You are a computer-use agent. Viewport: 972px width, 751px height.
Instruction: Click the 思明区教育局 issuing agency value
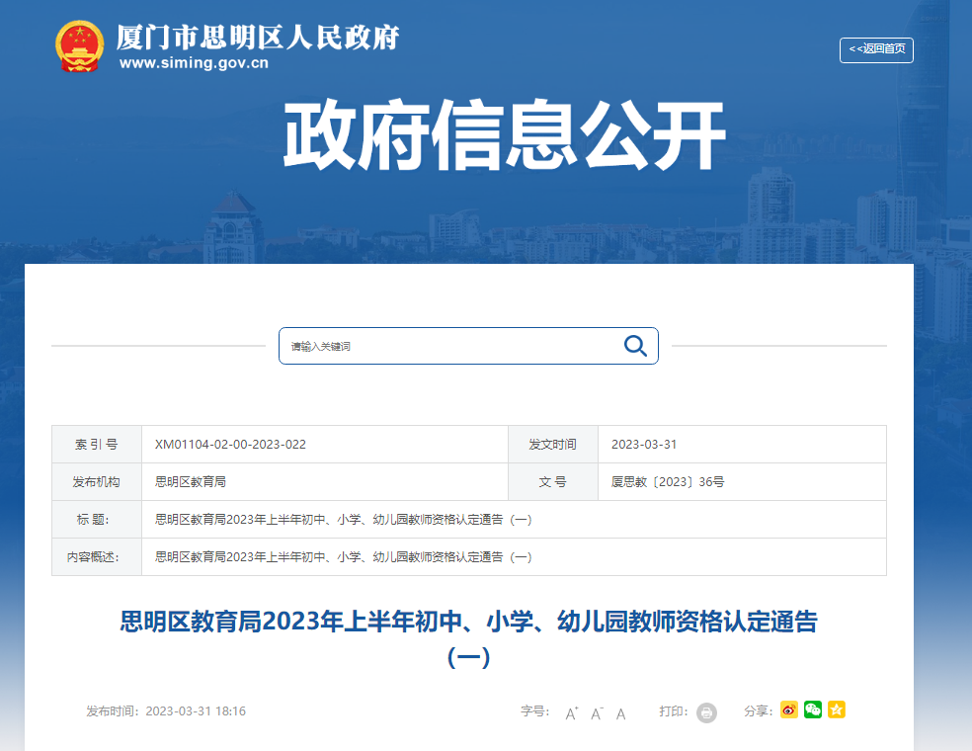click(x=191, y=482)
